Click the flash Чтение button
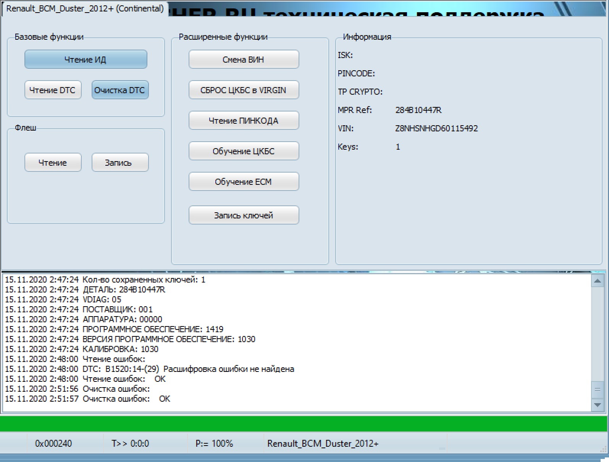The height and width of the screenshot is (462, 609). click(x=53, y=163)
